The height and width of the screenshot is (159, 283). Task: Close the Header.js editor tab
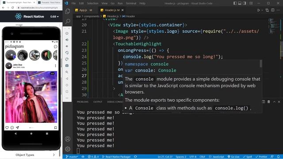pyautogui.click(x=122, y=10)
